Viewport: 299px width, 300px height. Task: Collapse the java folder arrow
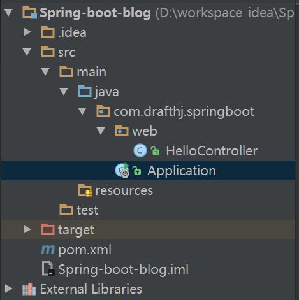coord(64,92)
